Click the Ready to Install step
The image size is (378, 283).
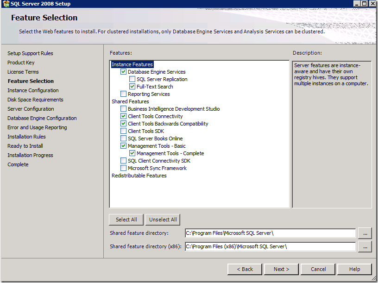25,146
